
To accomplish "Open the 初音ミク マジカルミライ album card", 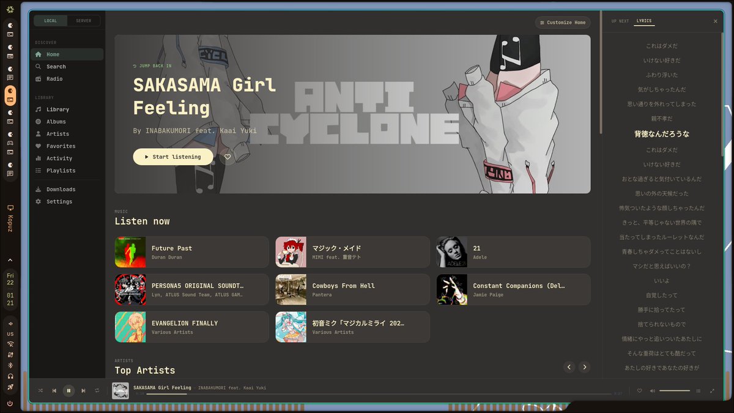I will pyautogui.click(x=352, y=327).
